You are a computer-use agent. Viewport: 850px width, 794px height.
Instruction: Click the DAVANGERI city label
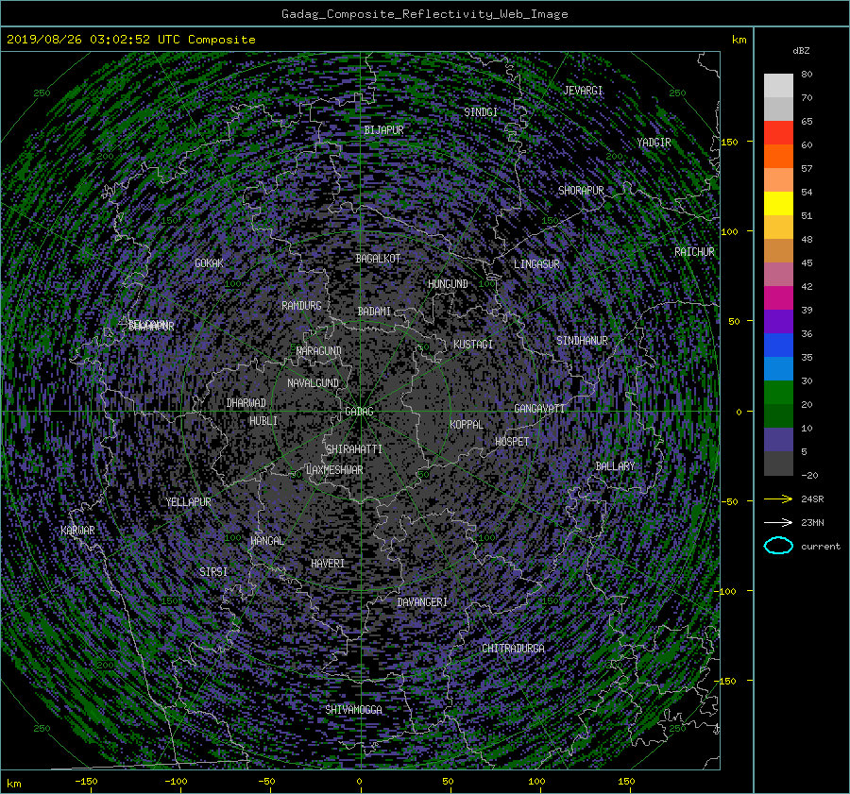pos(422,602)
